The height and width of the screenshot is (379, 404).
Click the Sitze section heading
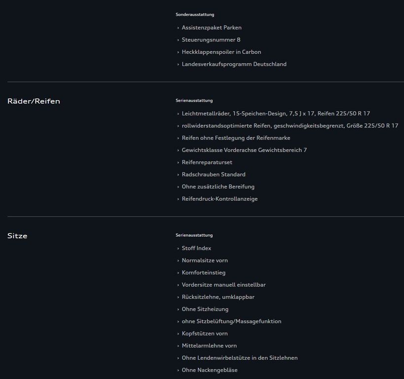click(x=17, y=236)
